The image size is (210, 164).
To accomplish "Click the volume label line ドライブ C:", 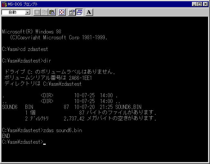I will tap(60, 72).
